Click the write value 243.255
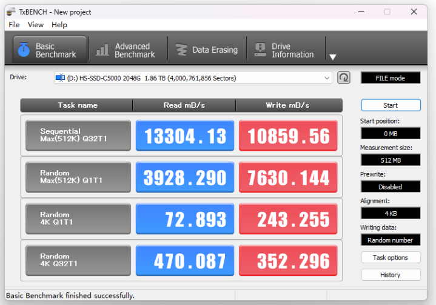The width and height of the screenshot is (436, 305). pyautogui.click(x=288, y=218)
